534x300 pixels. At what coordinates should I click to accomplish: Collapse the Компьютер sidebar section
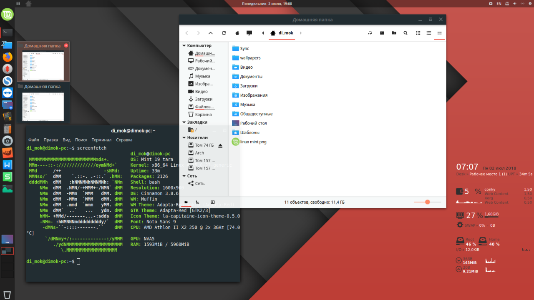pyautogui.click(x=184, y=45)
